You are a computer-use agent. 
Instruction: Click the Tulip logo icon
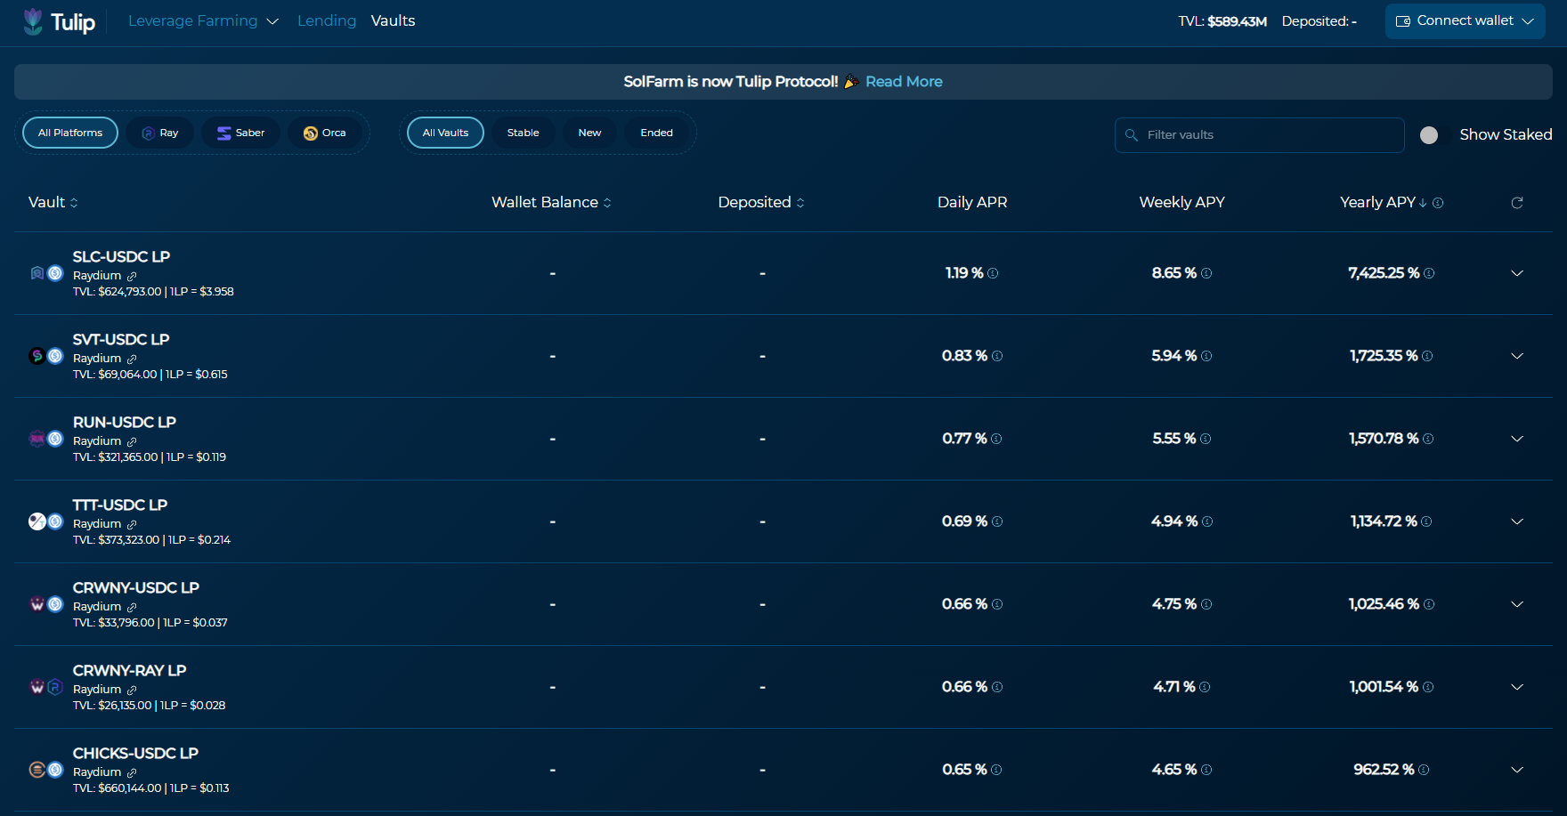click(x=33, y=21)
